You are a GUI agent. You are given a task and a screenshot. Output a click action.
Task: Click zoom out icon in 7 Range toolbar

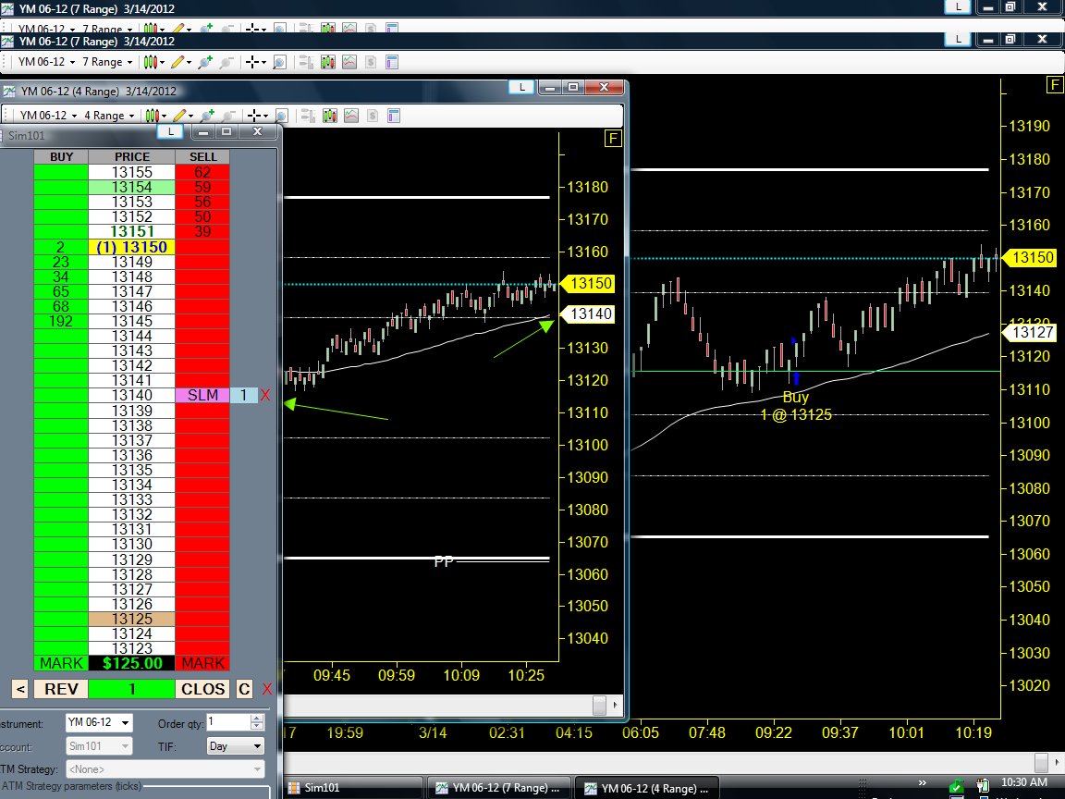click(x=226, y=62)
